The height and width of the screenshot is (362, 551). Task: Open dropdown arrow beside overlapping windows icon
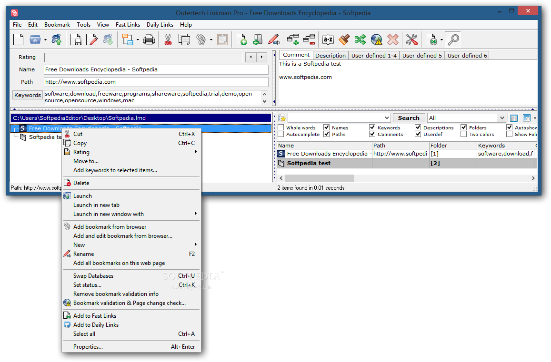tap(138, 39)
